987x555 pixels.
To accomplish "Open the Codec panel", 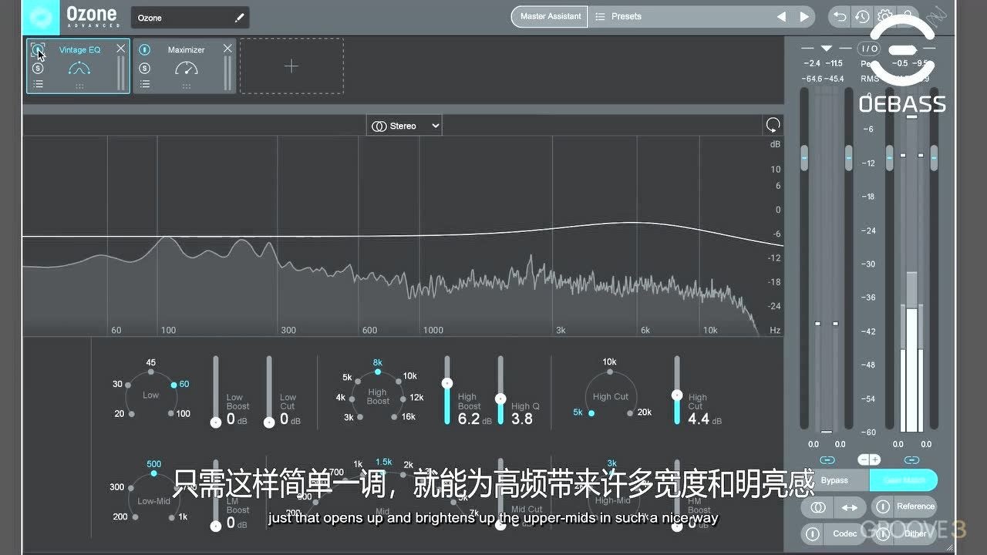I will (x=845, y=533).
